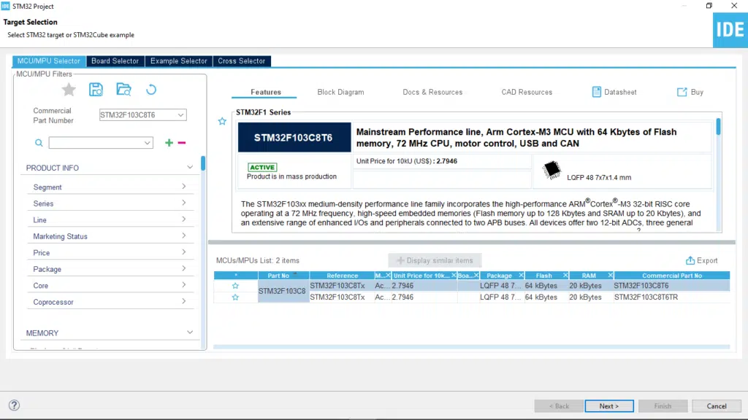Remove the Board column
The height and width of the screenshot is (420, 748).
[x=476, y=275]
